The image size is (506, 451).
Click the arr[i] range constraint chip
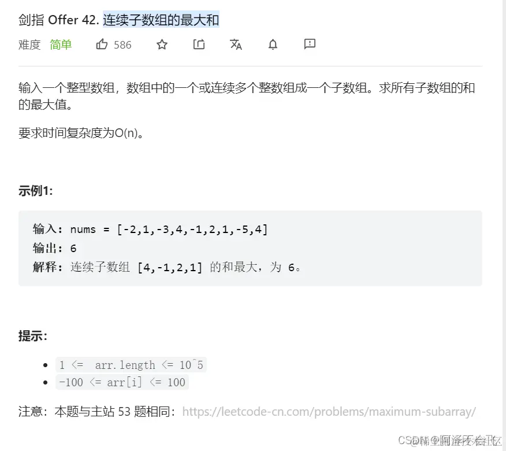point(122,382)
